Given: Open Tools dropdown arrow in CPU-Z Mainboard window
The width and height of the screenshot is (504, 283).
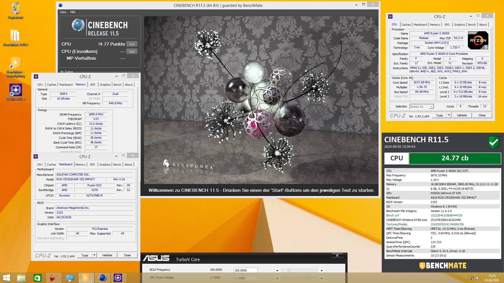Looking at the screenshot, I should [94, 255].
